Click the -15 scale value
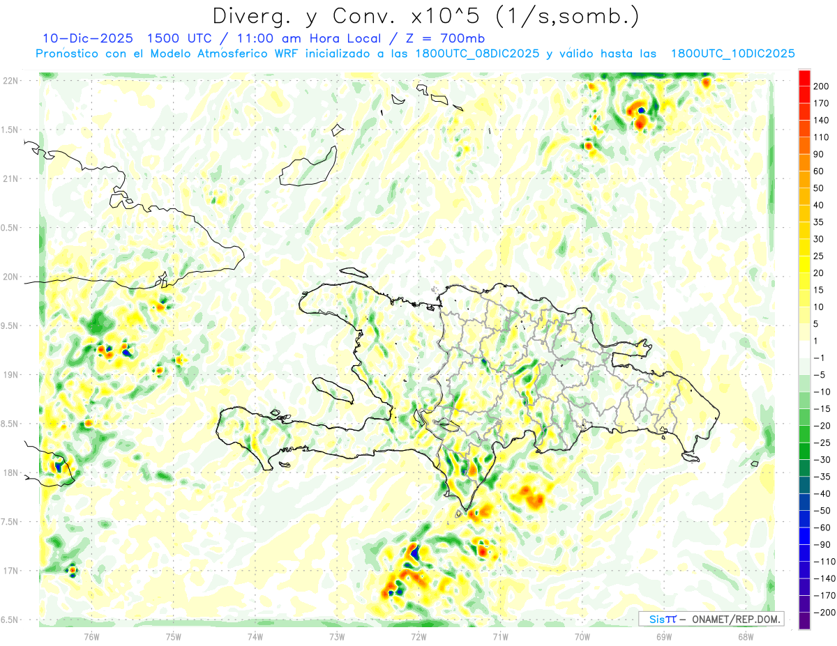 pyautogui.click(x=822, y=408)
